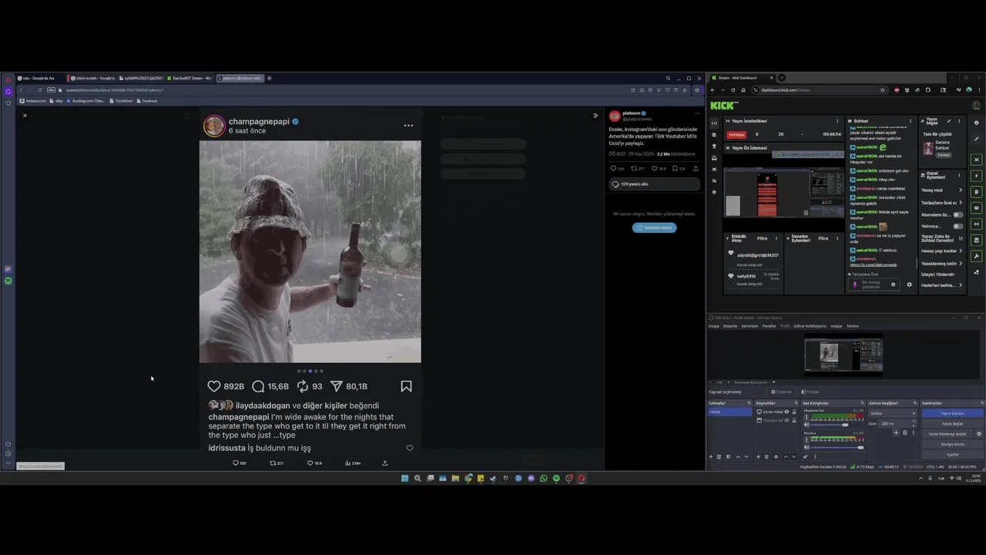Open Kanal Eylemleri three-dot menu
The image size is (986, 555).
click(959, 175)
